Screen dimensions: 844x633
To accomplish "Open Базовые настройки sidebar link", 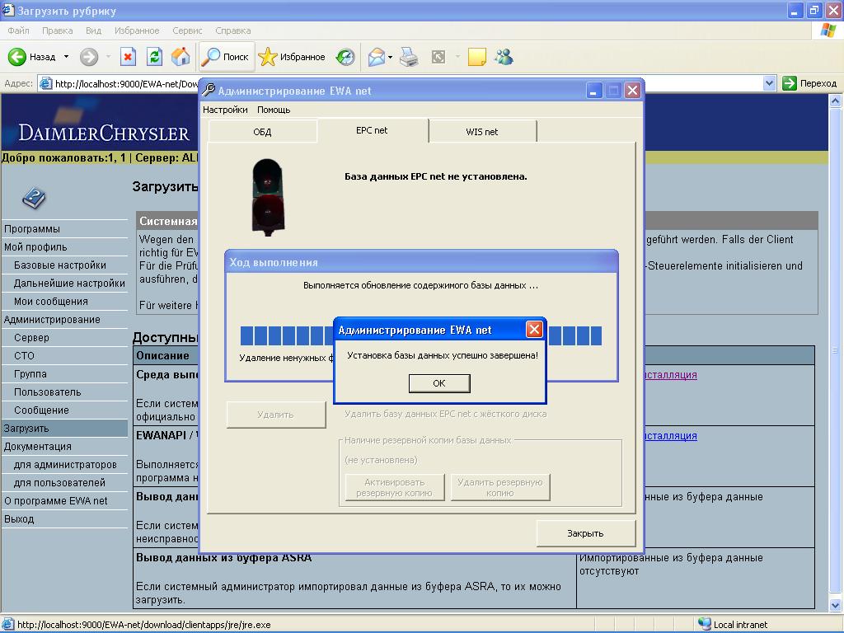I will [60, 265].
